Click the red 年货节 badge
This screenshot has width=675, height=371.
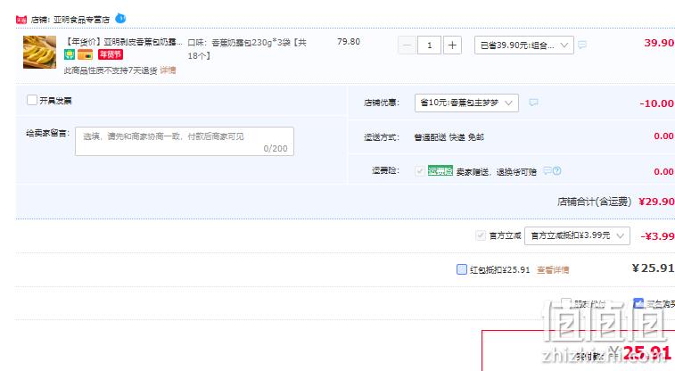pyautogui.click(x=111, y=54)
